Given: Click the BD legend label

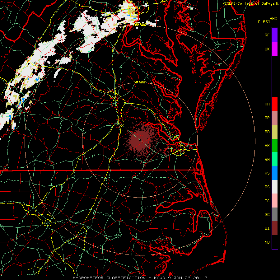Looking at the screenshot, I should (x=267, y=132).
